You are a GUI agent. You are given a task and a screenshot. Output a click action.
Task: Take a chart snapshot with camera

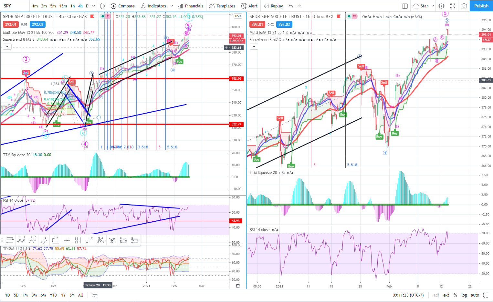[464, 6]
